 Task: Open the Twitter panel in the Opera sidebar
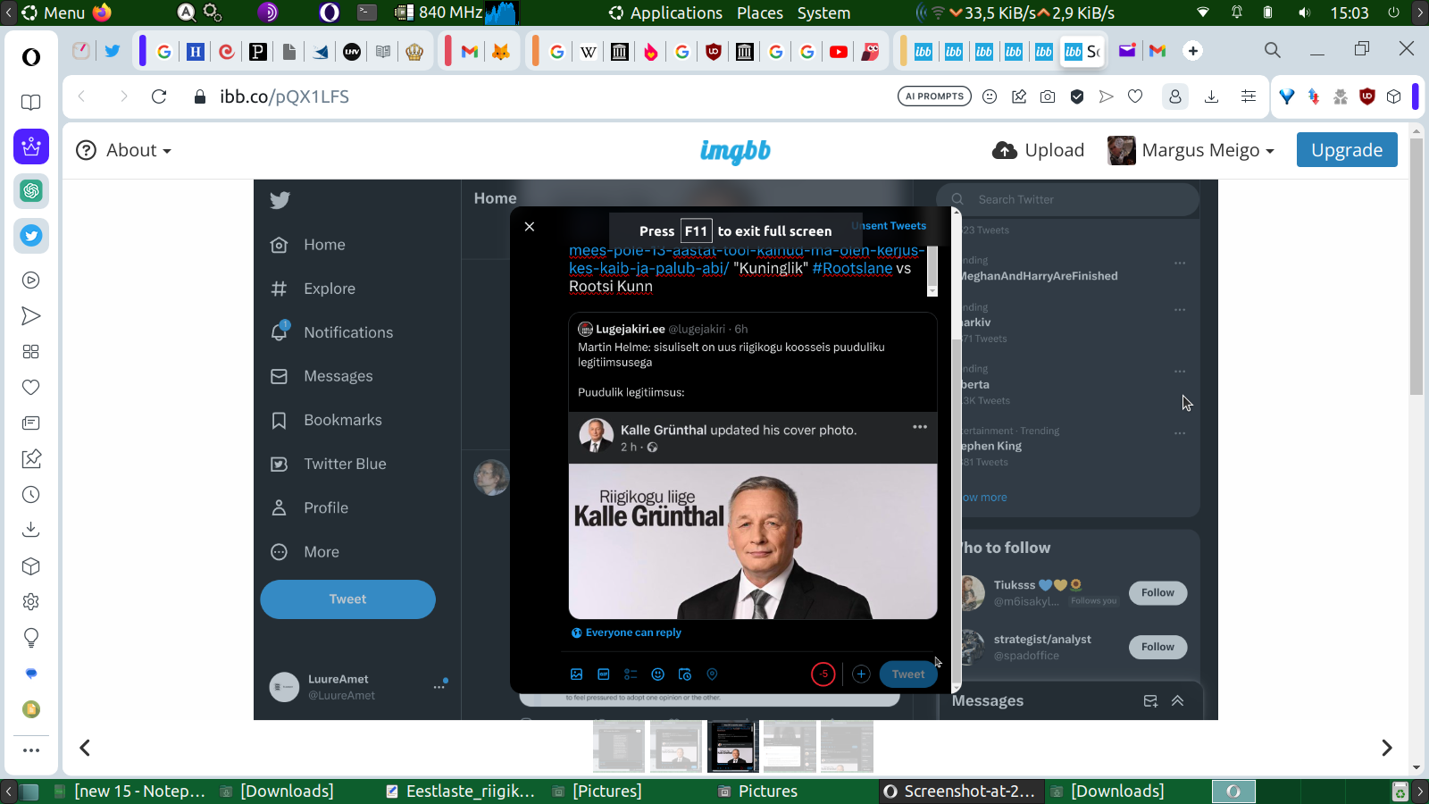[x=31, y=236]
